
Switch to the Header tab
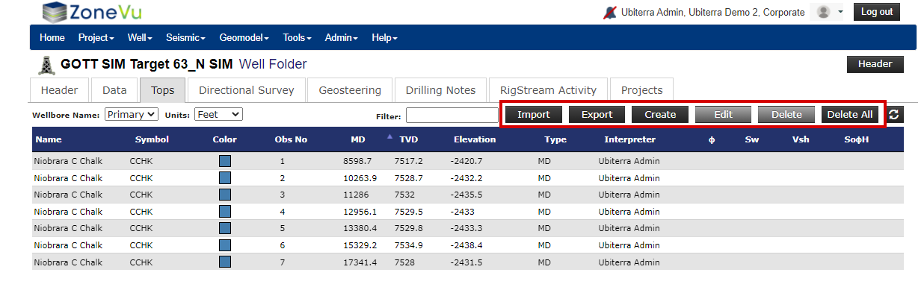click(60, 90)
